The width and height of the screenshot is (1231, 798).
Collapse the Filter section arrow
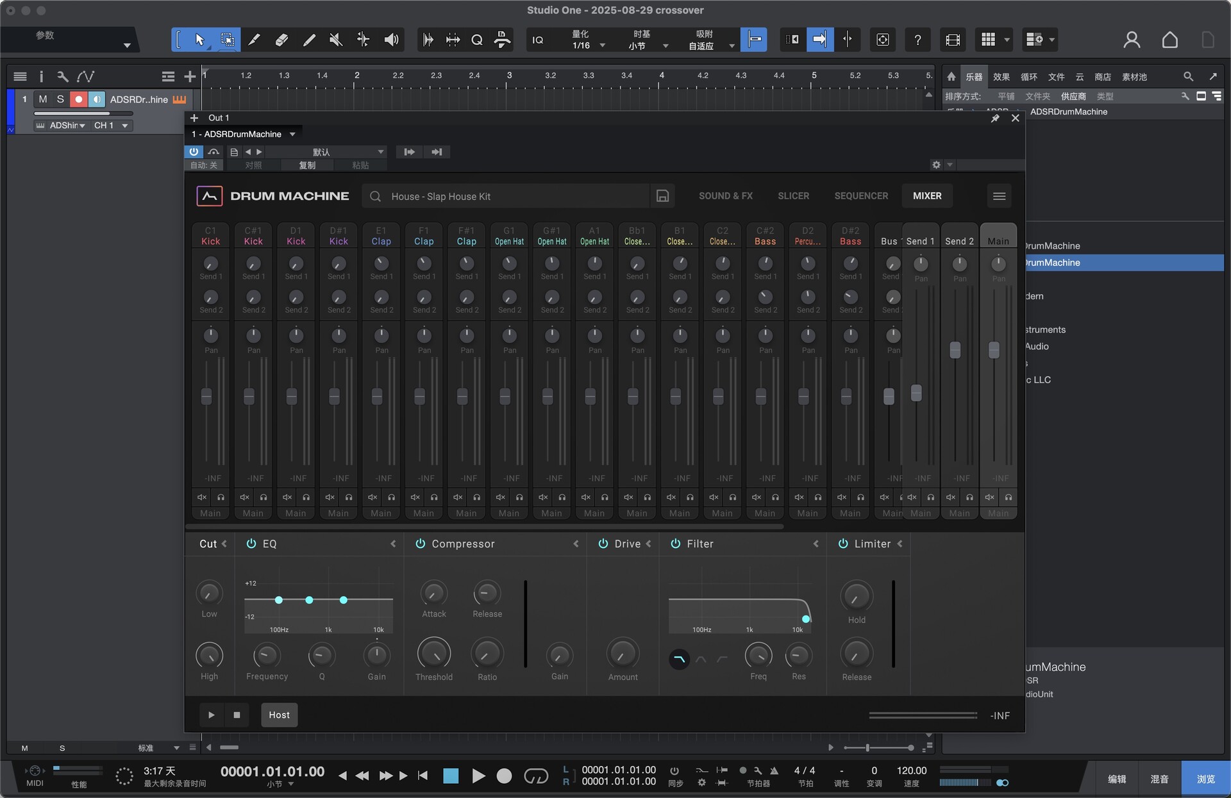pyautogui.click(x=816, y=544)
